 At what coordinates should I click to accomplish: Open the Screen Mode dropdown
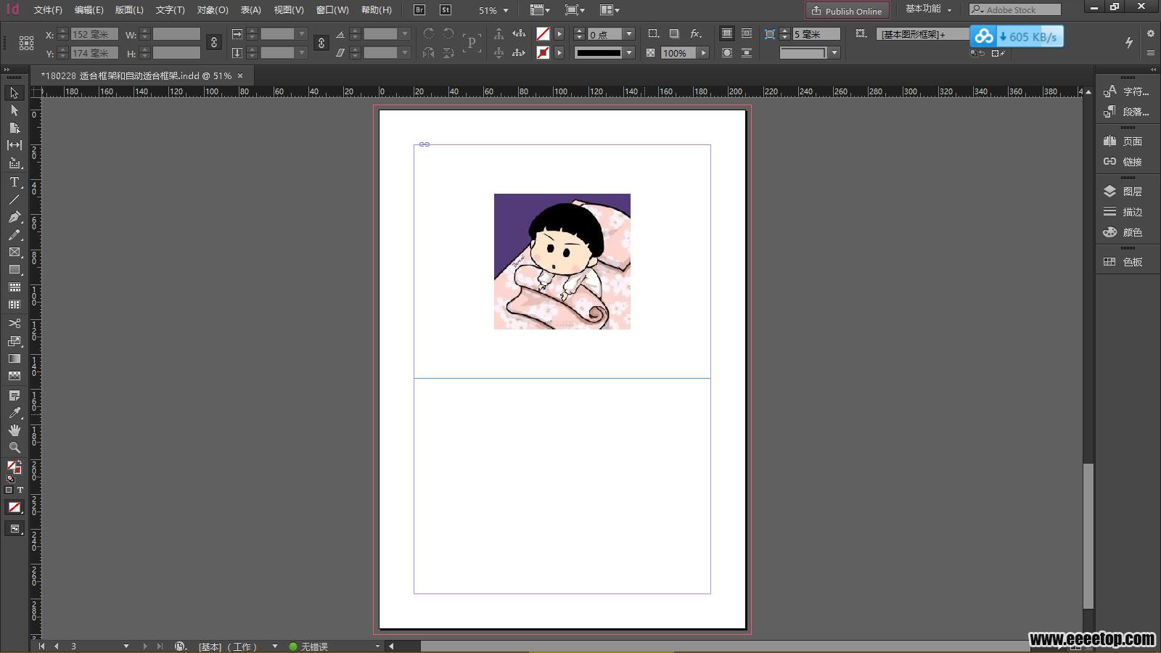[575, 10]
